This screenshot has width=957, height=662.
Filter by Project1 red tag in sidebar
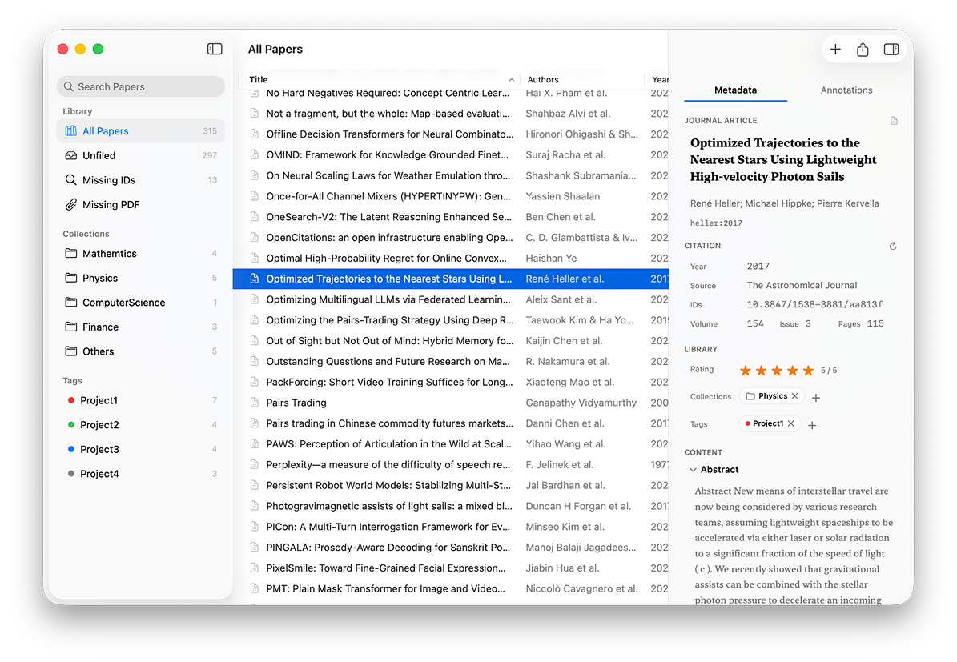(x=141, y=400)
